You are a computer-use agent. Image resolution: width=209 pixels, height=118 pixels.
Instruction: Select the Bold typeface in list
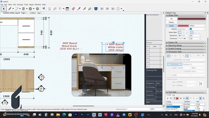pos(185,109)
